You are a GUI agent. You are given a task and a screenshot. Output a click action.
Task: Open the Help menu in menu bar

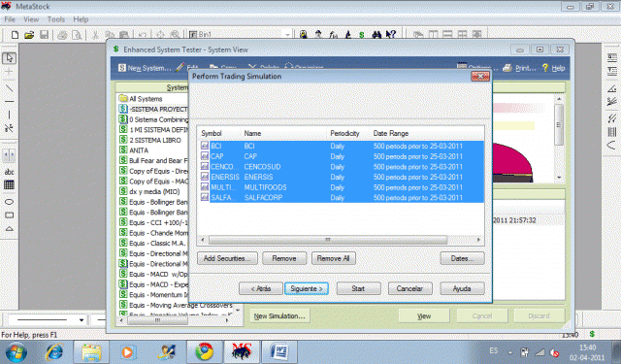[81, 19]
